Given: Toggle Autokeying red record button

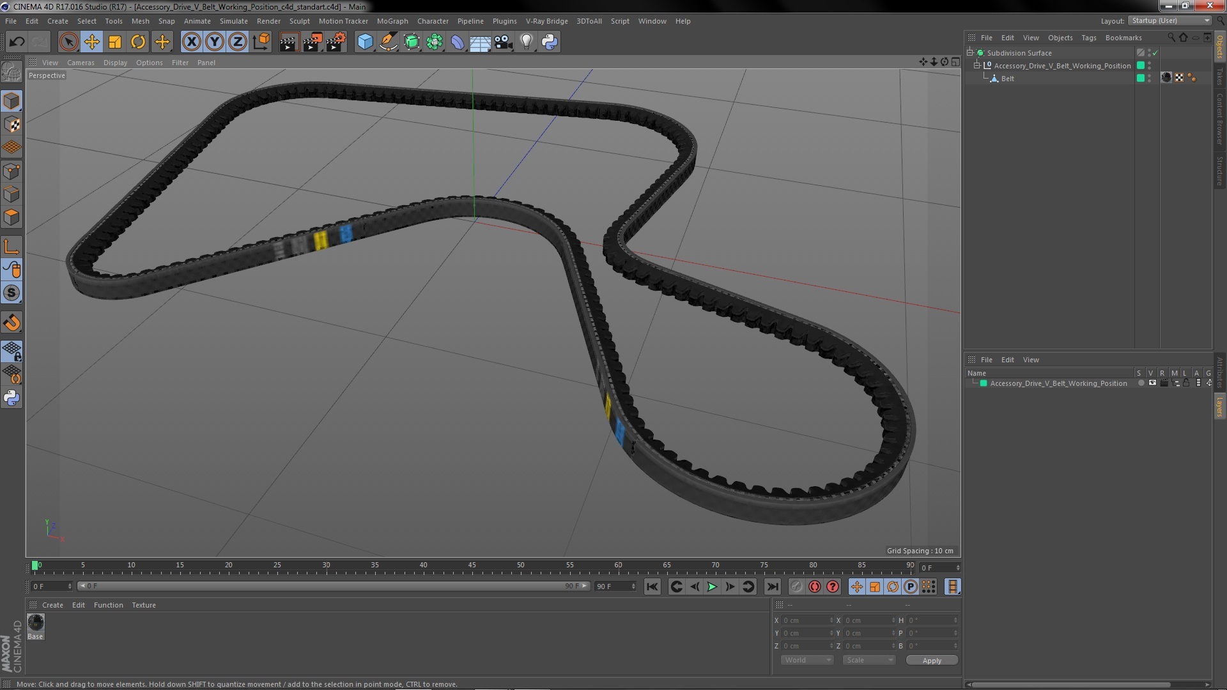Looking at the screenshot, I should (815, 586).
